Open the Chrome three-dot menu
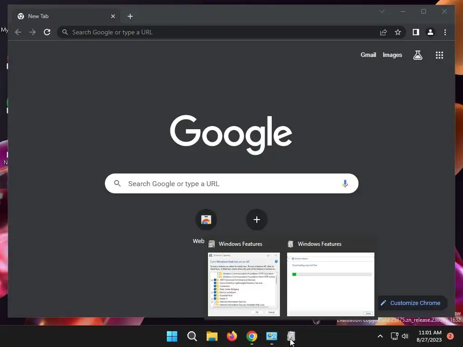The image size is (463, 347). (x=445, y=32)
